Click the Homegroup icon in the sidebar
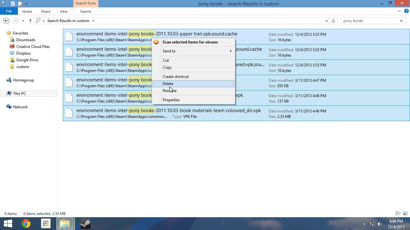This screenshot has width=410, height=230. (9, 80)
